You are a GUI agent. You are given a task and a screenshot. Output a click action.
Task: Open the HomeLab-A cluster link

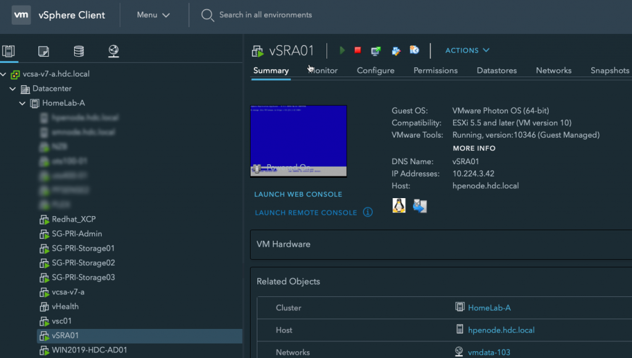pos(489,308)
